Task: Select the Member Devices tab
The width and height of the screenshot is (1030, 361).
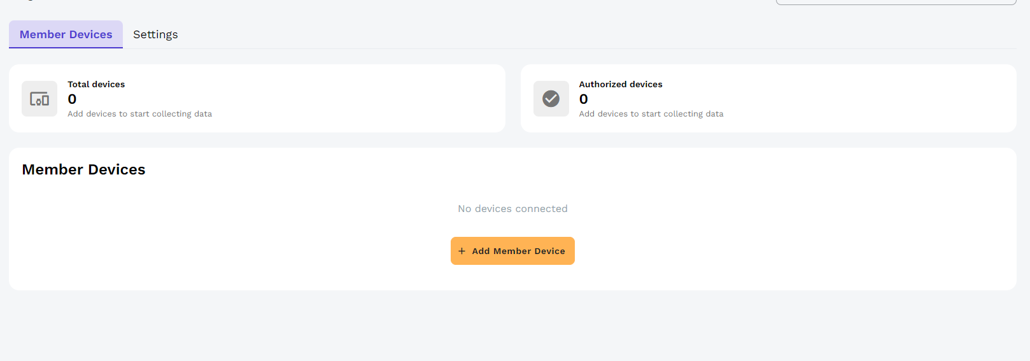Action: point(66,34)
